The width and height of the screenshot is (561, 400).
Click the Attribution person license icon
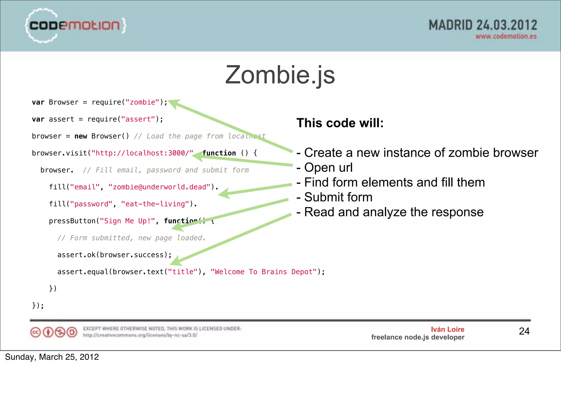(x=48, y=332)
